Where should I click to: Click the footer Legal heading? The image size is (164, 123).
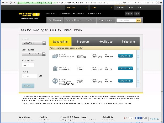pyautogui.click(x=84, y=117)
